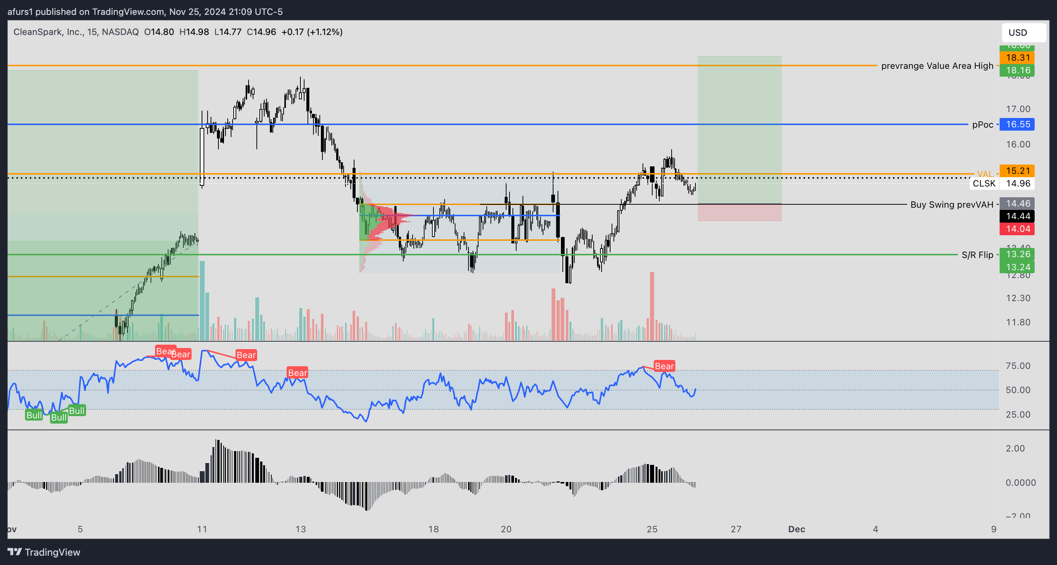Screen dimensions: 1057x565
Task: Open the USD currency selector
Action: click(1024, 32)
